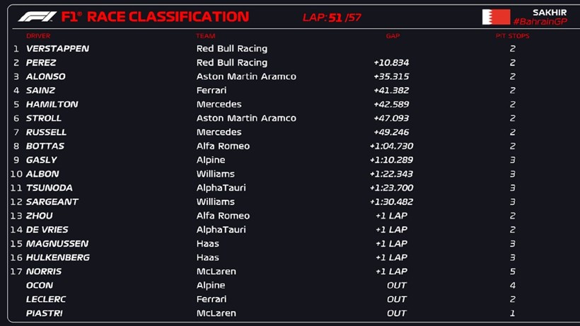
Task: Click Alpine team name beside OCON
Action: [x=211, y=286]
